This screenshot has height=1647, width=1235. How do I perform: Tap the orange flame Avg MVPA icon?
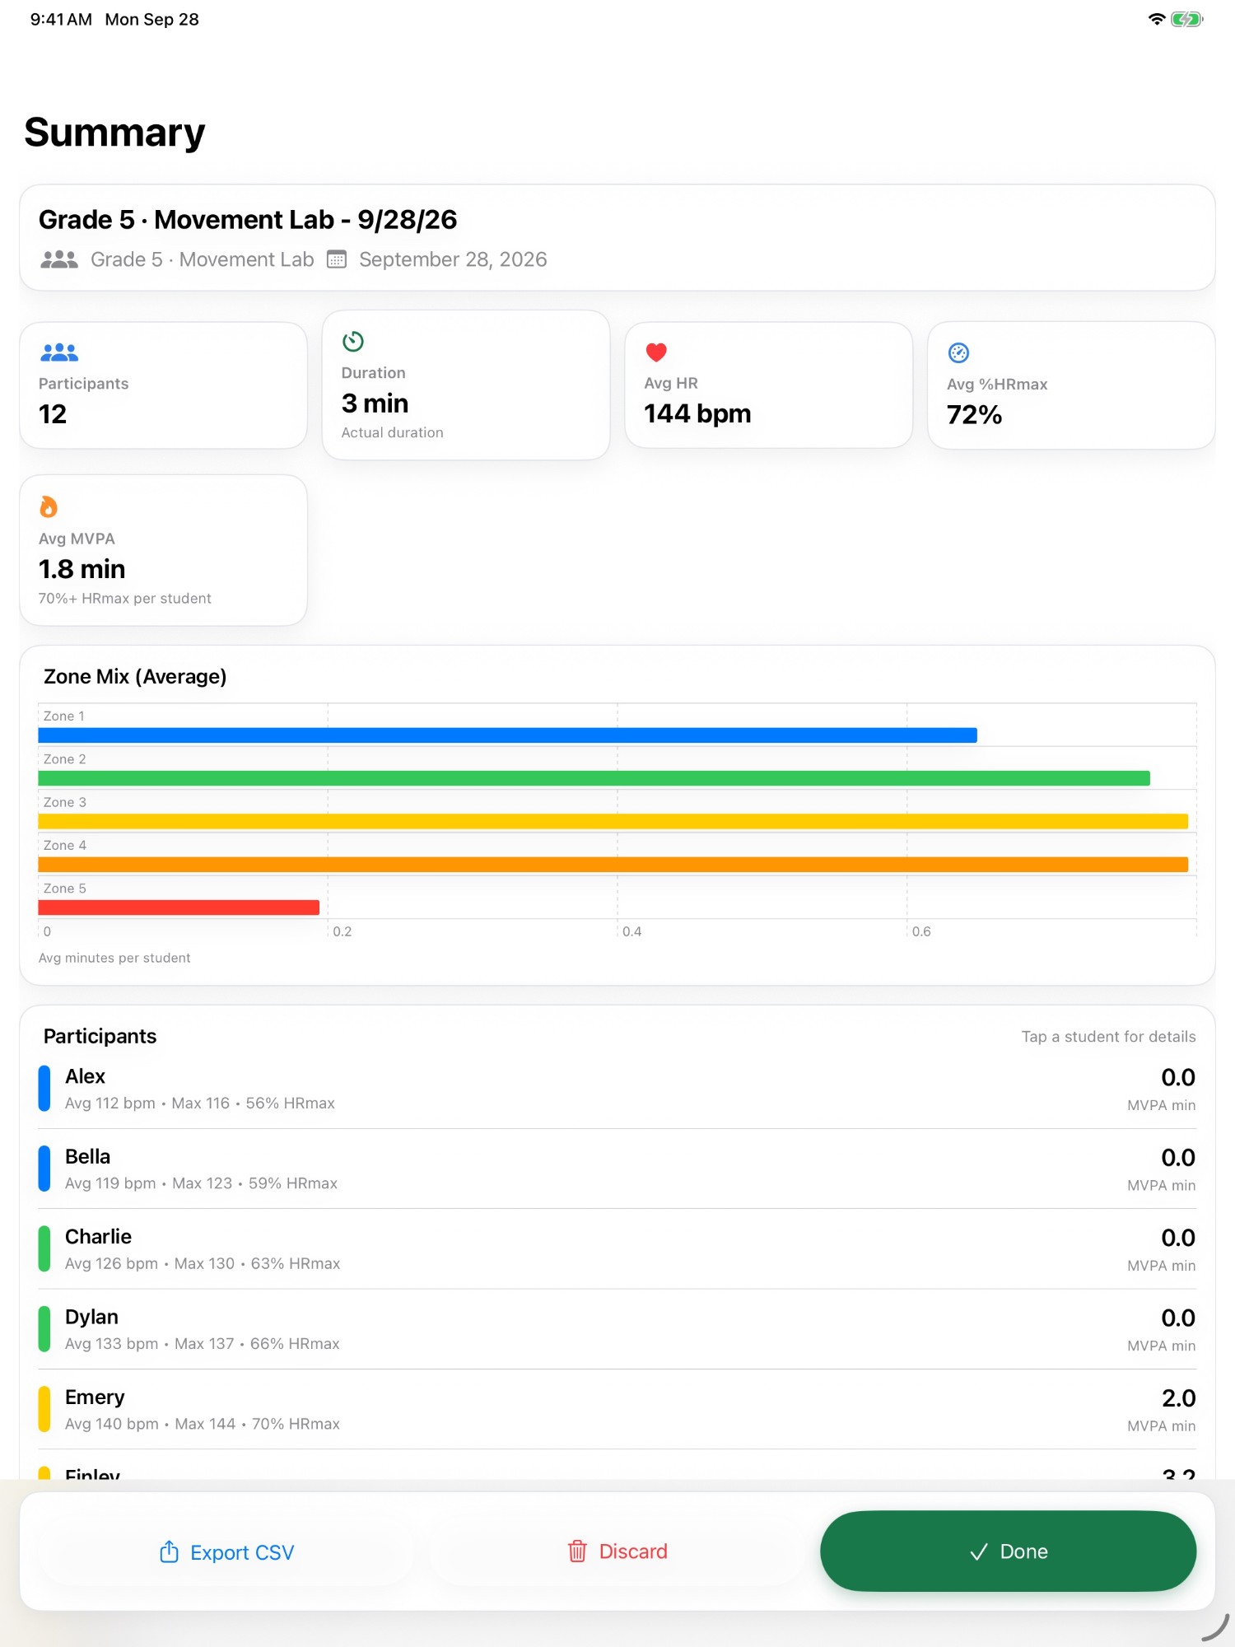(49, 506)
